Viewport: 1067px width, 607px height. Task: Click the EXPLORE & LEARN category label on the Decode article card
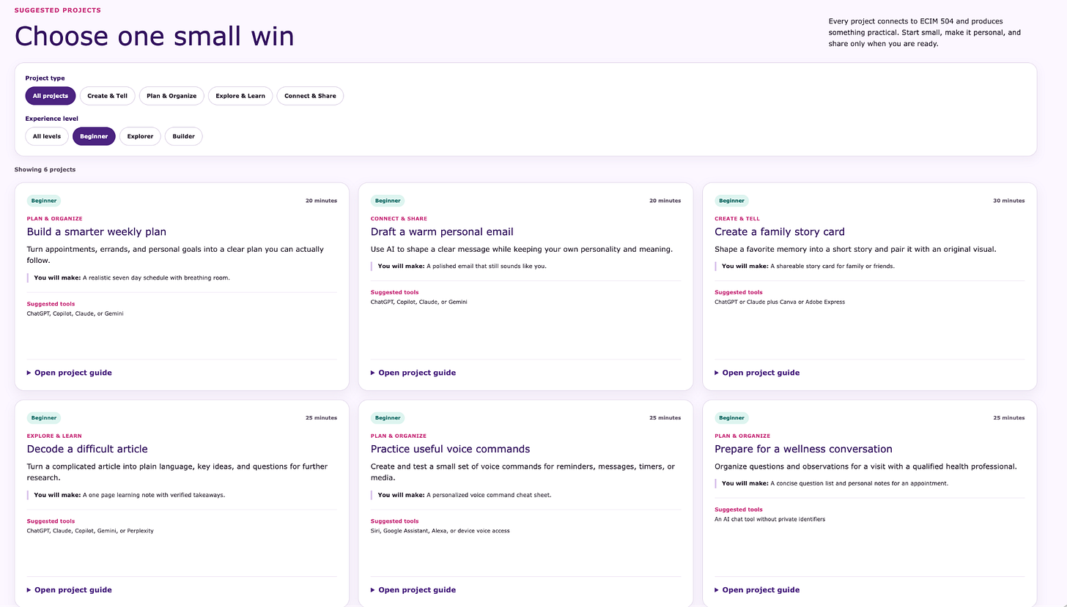point(54,436)
